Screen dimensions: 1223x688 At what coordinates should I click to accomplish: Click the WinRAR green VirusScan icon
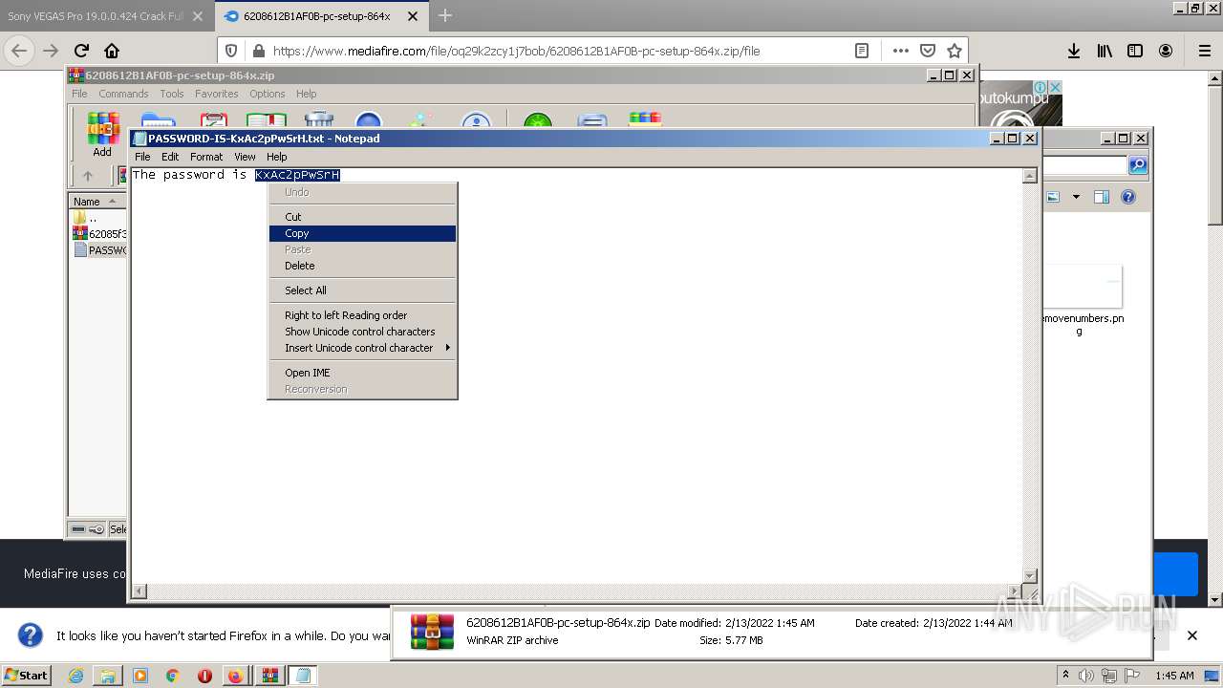[538, 120]
